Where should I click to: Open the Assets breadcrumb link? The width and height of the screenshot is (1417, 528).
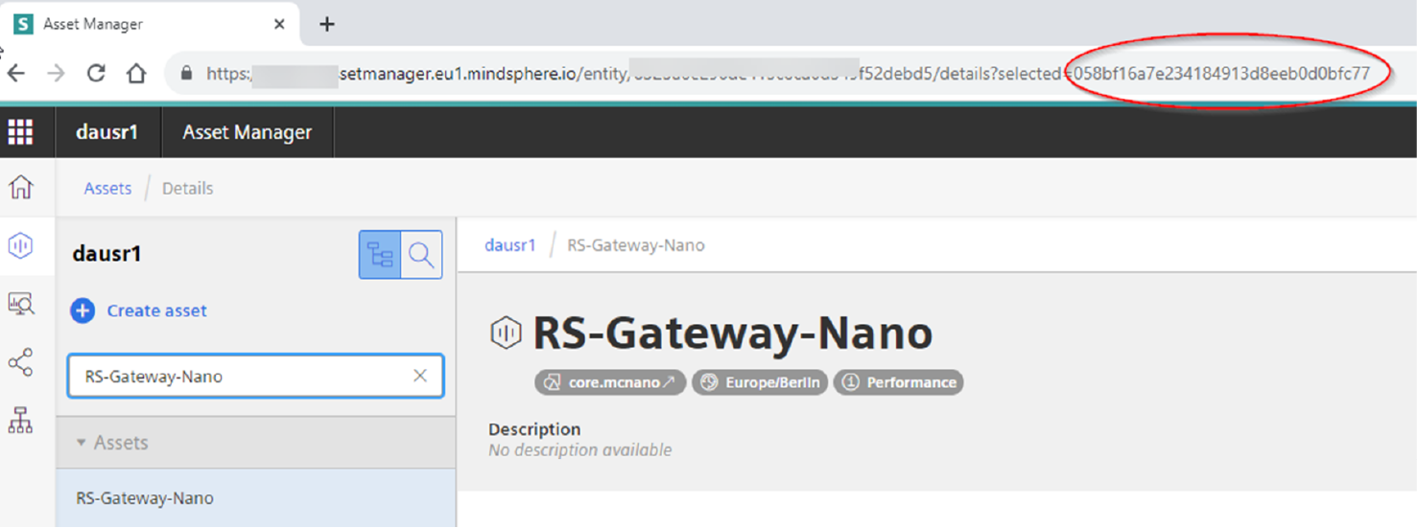(107, 188)
